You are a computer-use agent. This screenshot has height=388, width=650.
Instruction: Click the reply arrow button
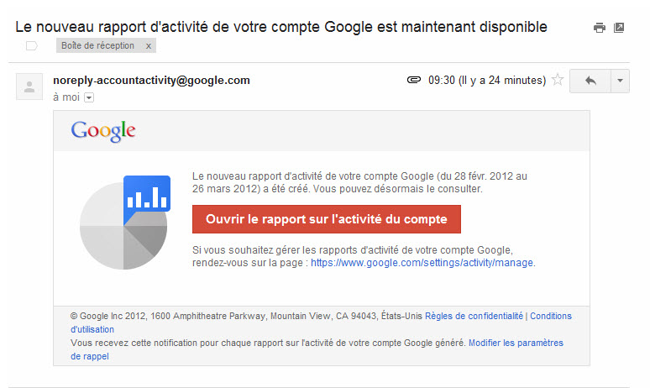(x=590, y=81)
